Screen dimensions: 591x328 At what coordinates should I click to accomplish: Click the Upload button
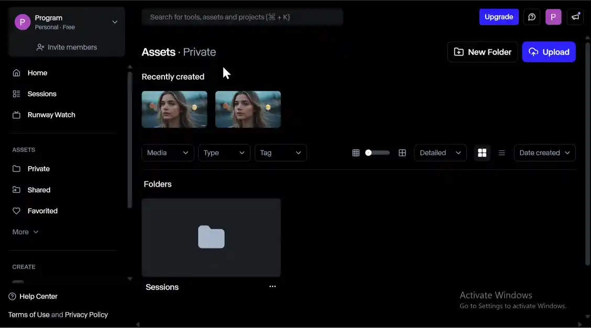[x=549, y=52]
